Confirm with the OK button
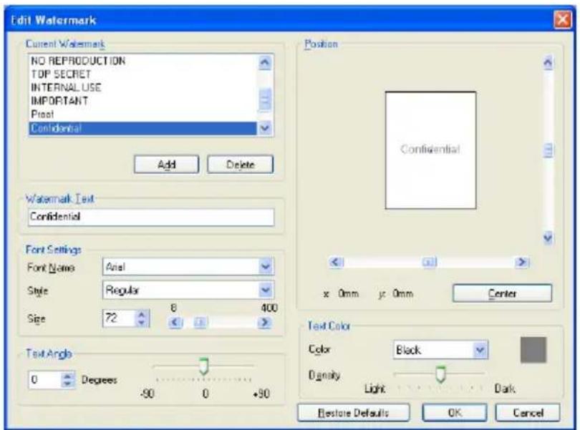580x430 pixels. click(x=455, y=413)
